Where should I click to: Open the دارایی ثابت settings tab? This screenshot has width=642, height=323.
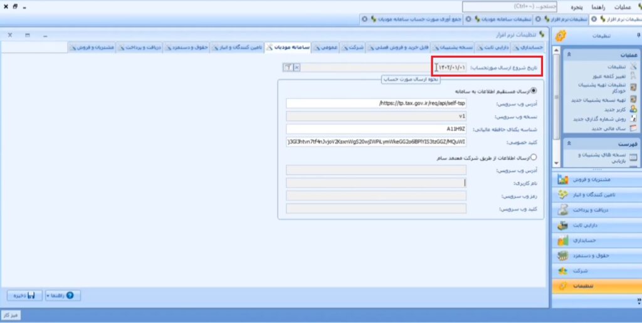point(493,48)
